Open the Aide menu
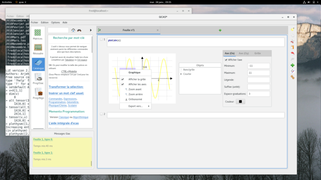This screenshot has width=321, height=180. pos(65,22)
